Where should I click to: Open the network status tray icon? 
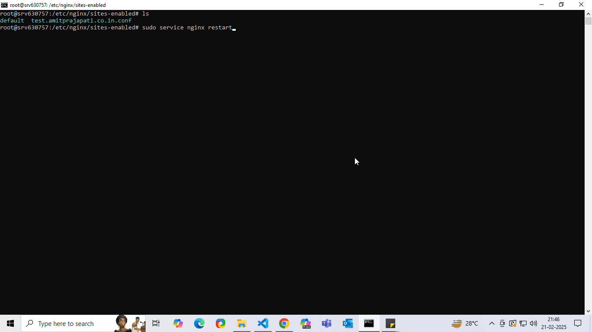click(x=523, y=323)
